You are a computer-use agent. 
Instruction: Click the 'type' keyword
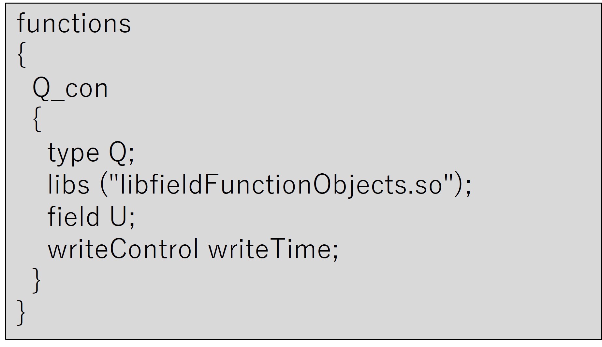click(73, 153)
